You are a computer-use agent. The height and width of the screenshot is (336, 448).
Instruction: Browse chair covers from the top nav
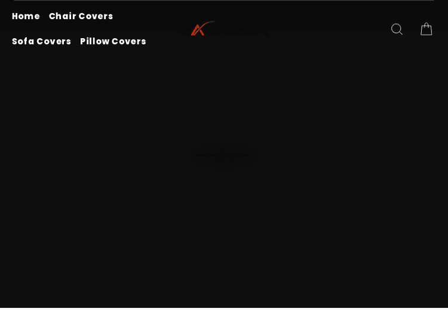[81, 16]
